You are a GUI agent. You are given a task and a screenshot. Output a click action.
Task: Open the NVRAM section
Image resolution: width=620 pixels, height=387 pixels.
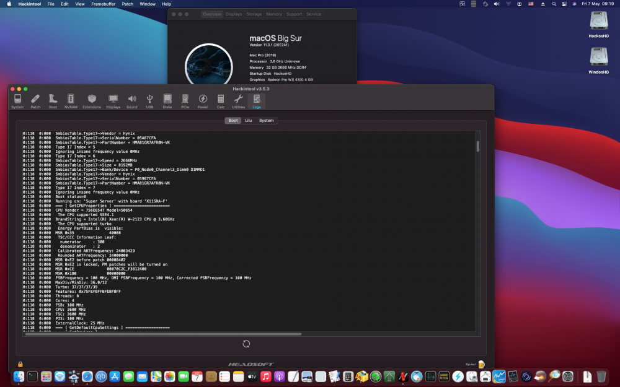pyautogui.click(x=71, y=101)
